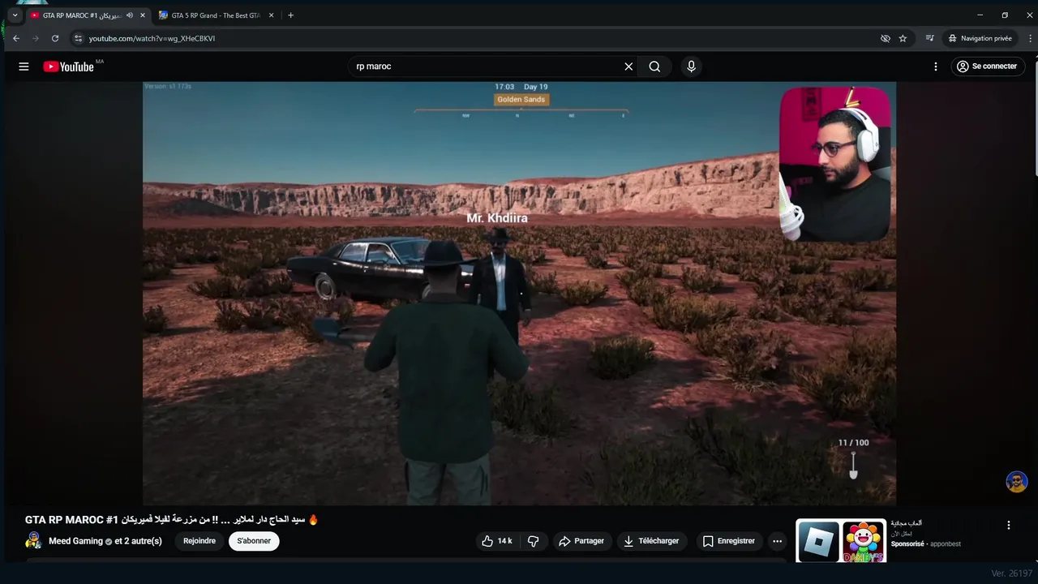Click the video title GTA RP MAROC #1
Image resolution: width=1038 pixels, height=584 pixels.
172,519
